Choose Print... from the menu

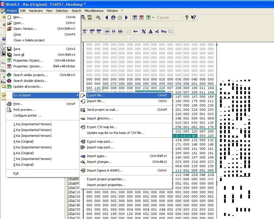[x=43, y=104]
